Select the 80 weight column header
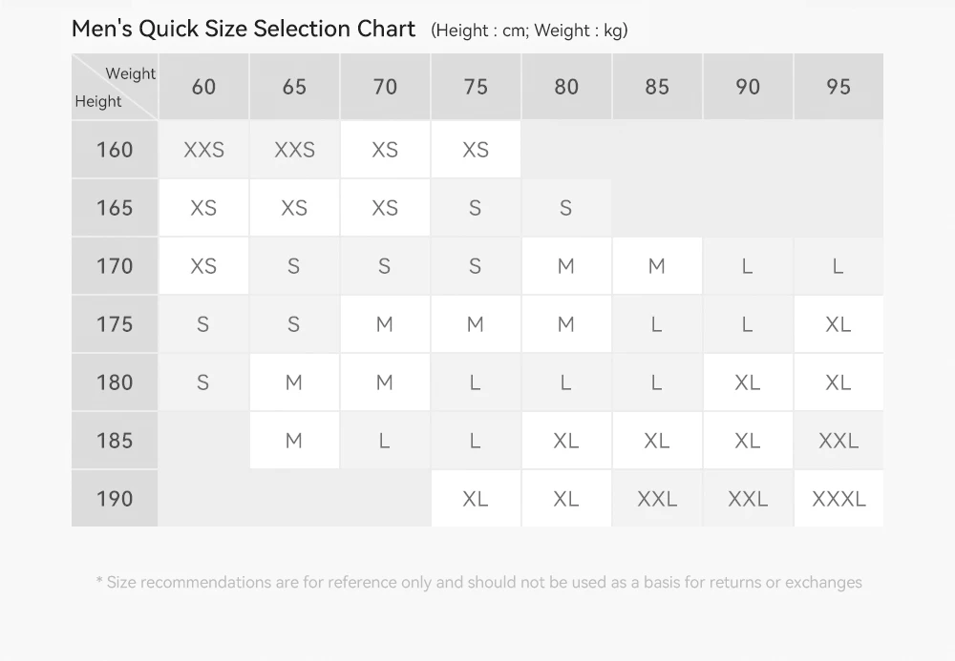 tap(566, 87)
